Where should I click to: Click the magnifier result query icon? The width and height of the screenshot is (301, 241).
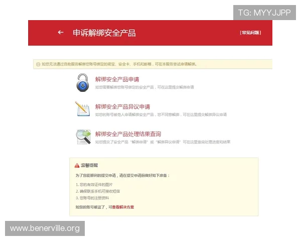[83, 137]
